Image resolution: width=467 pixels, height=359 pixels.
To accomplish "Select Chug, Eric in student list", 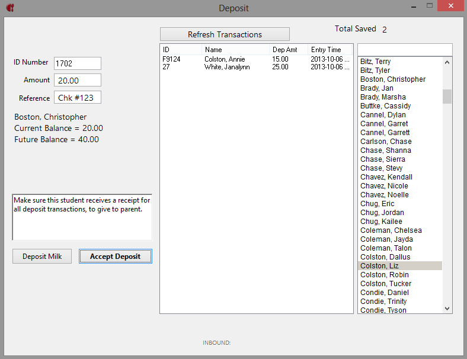I will point(399,204).
